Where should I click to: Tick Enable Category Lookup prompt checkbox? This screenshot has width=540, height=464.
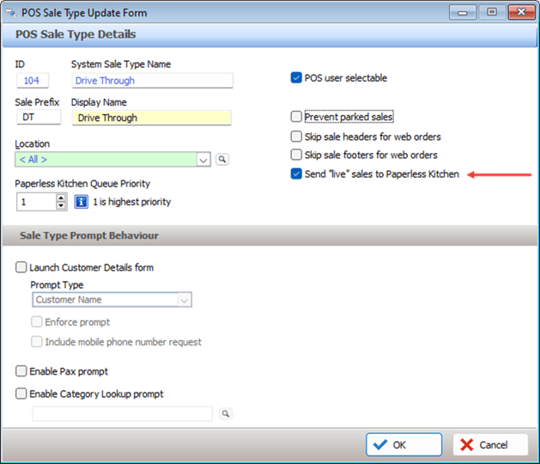21,394
